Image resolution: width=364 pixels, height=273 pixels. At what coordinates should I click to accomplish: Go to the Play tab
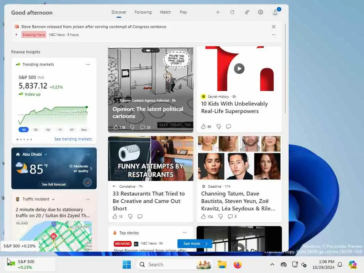click(183, 12)
